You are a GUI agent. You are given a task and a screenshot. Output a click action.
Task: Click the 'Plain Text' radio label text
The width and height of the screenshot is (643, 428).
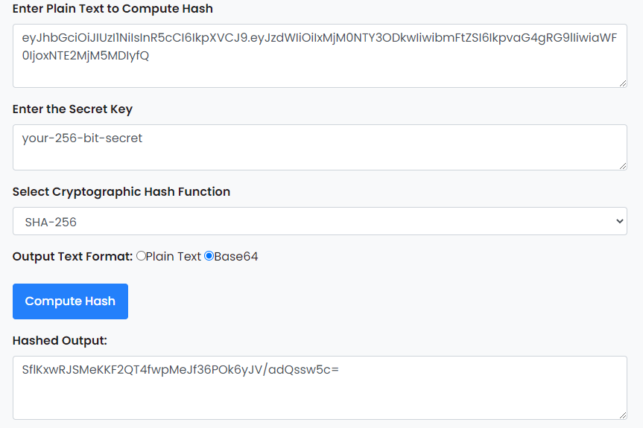pyautogui.click(x=174, y=257)
